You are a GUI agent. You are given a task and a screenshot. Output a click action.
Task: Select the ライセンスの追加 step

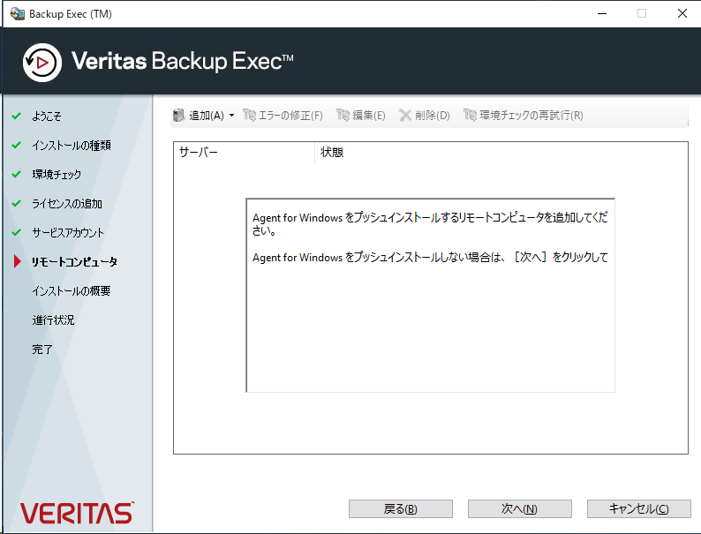click(x=67, y=204)
